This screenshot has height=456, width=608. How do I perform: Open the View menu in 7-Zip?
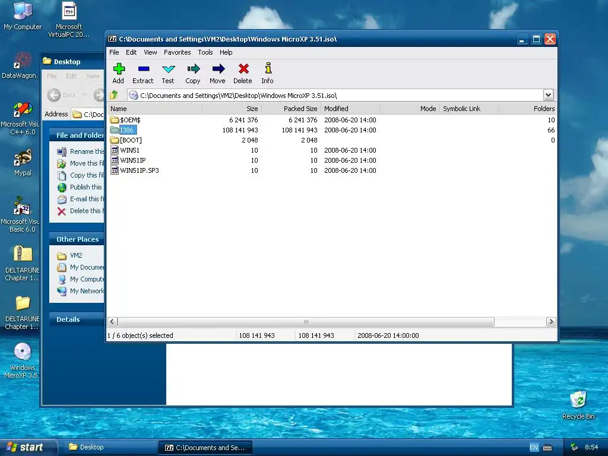tap(150, 52)
